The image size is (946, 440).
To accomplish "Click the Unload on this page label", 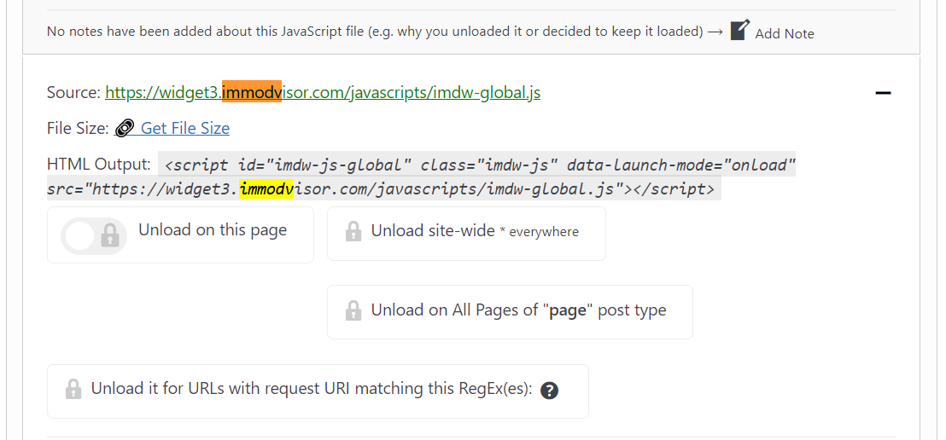I will tap(213, 230).
